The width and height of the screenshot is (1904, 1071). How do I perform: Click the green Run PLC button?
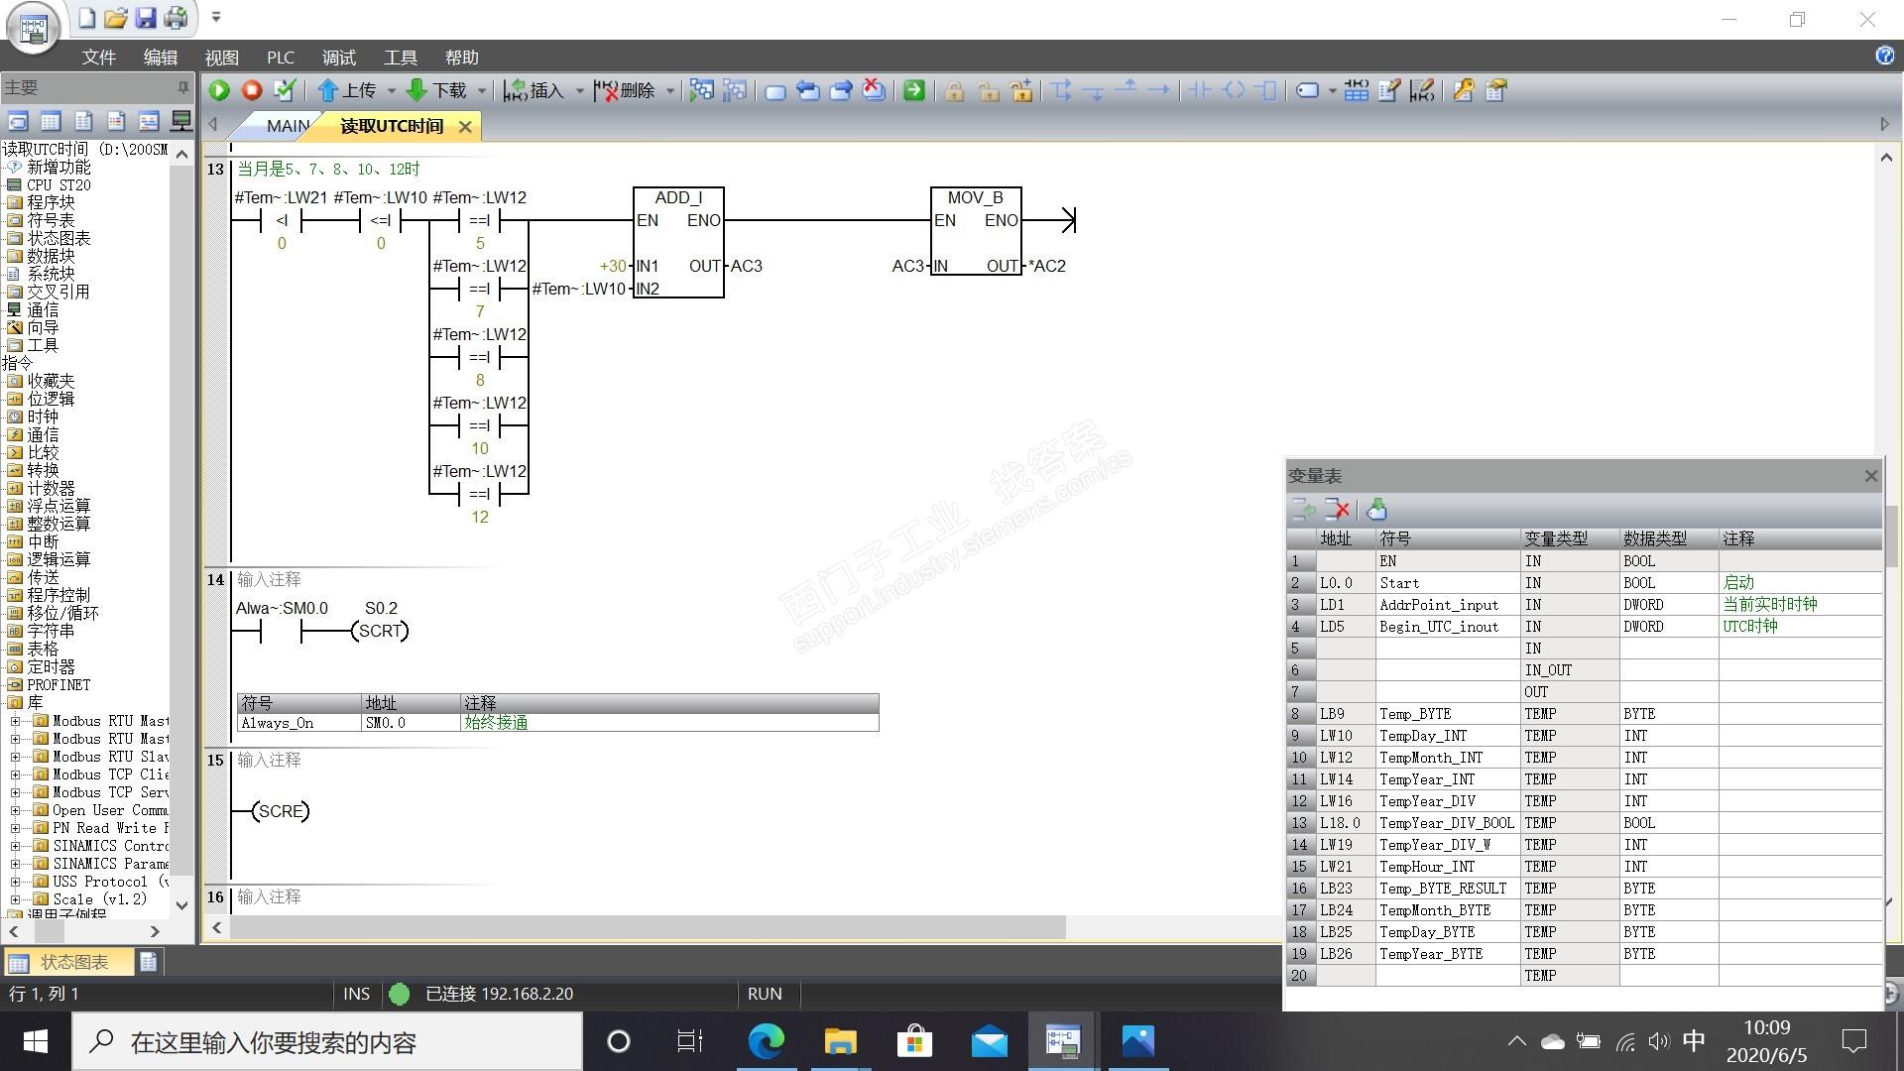(219, 90)
